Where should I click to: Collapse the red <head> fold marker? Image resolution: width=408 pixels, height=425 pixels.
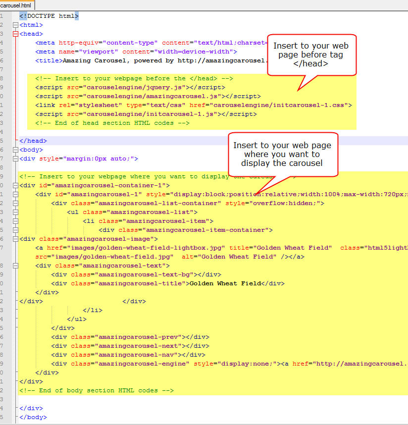tap(15, 34)
